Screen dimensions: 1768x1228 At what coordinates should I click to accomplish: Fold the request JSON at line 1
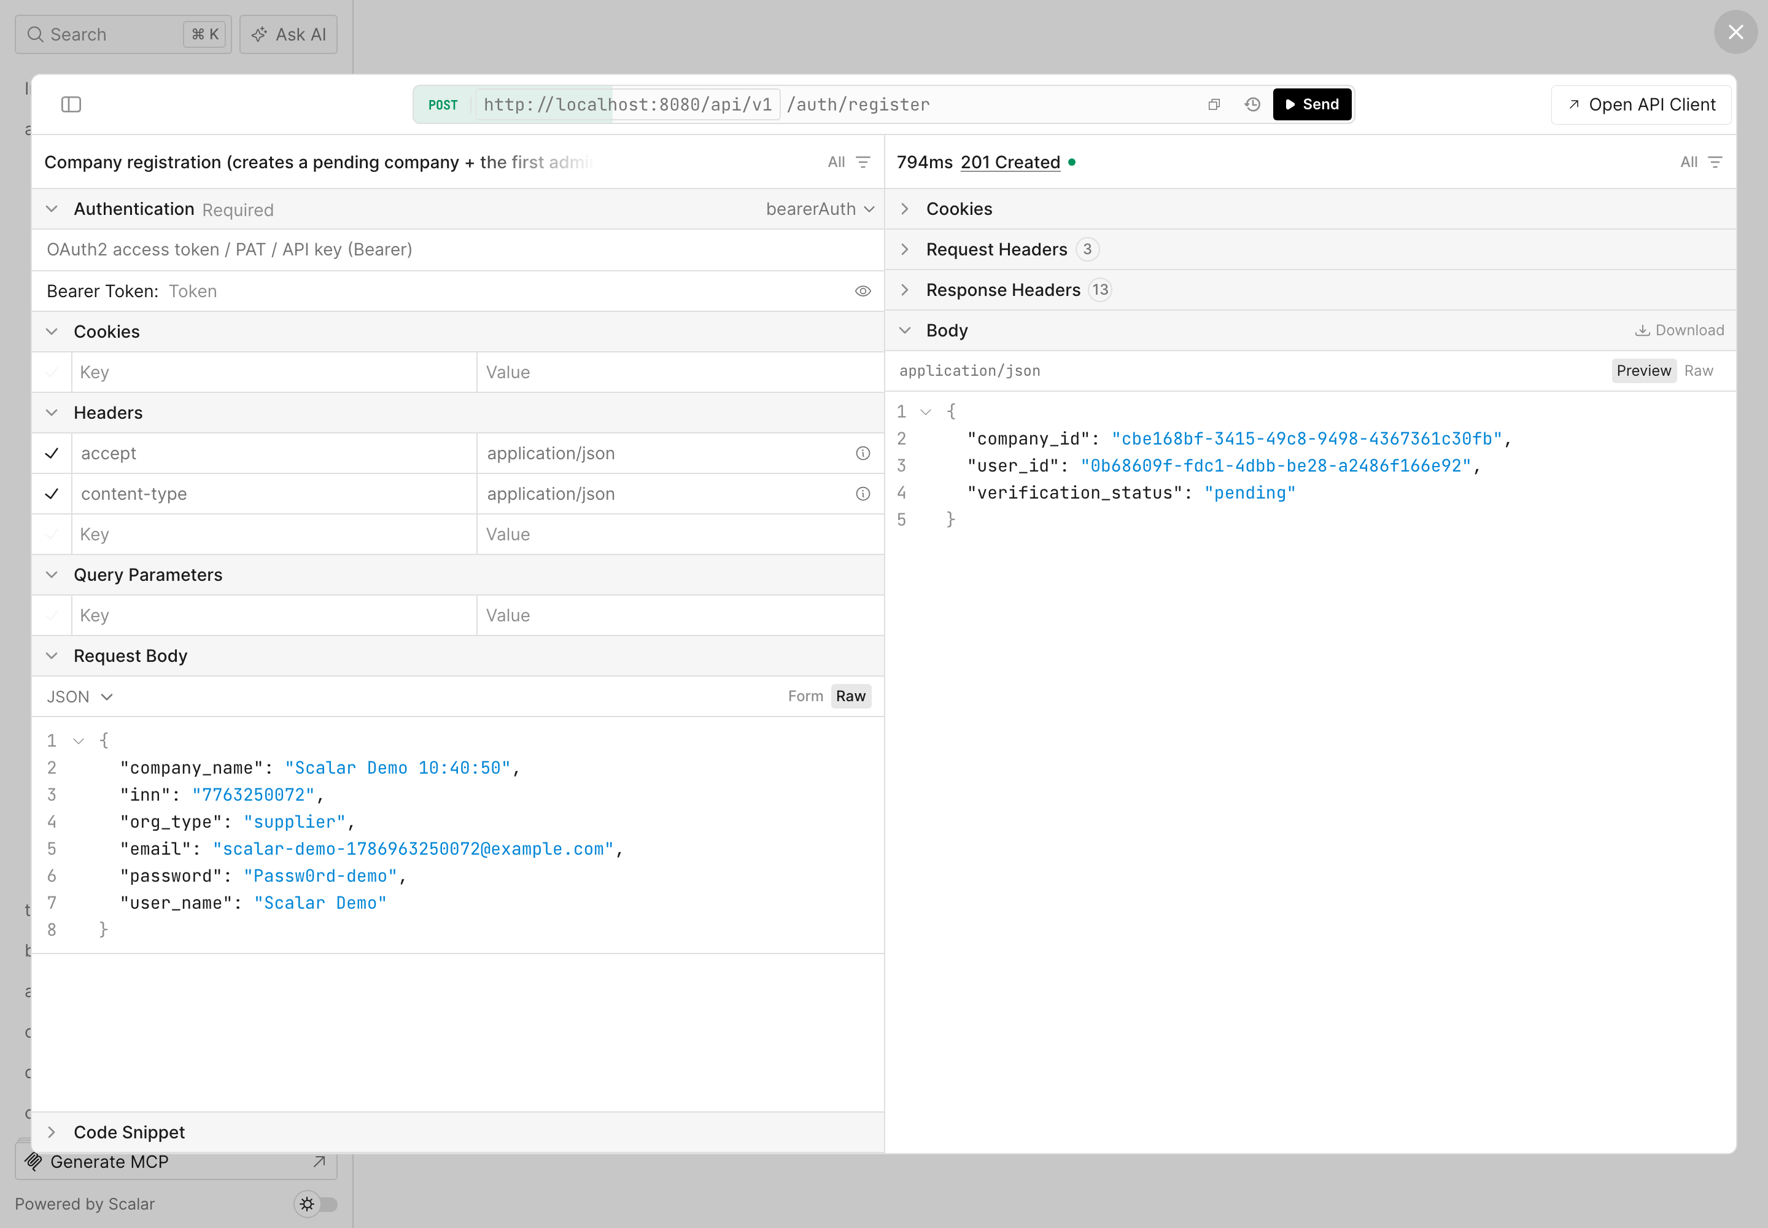[x=79, y=741]
